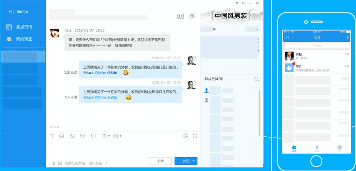The image size is (356, 171).
Task: Expand the calculator tool dropdown arrow
Action: [120, 136]
